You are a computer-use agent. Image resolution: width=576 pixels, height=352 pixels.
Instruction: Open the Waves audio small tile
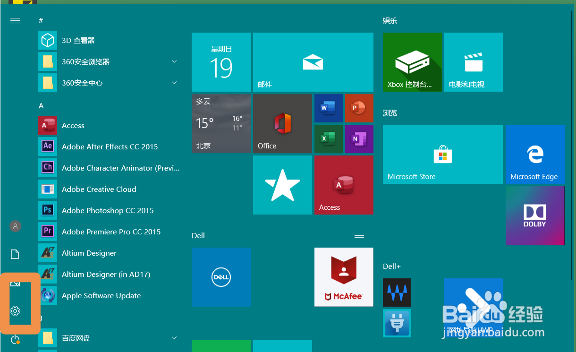pyautogui.click(x=397, y=292)
